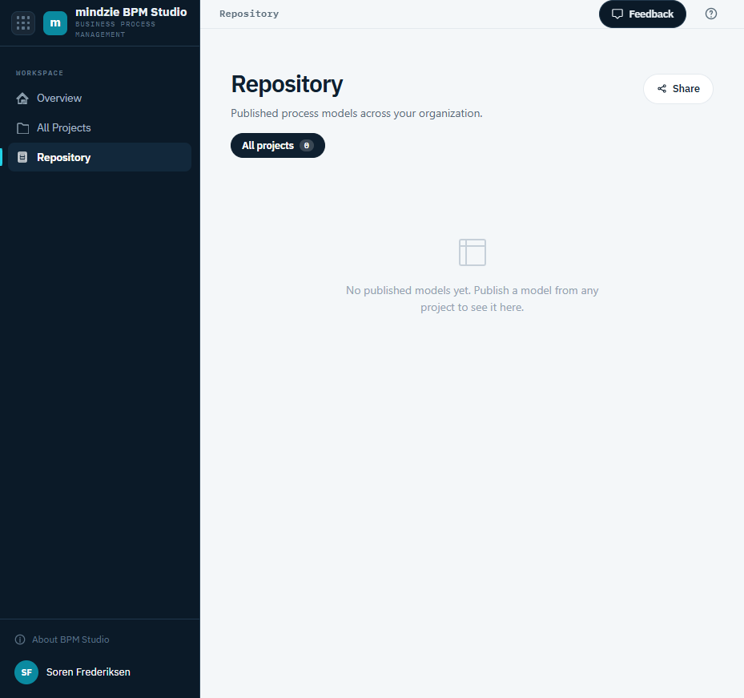The height and width of the screenshot is (698, 744).
Task: Select Repository in the sidebar
Action: pos(99,157)
